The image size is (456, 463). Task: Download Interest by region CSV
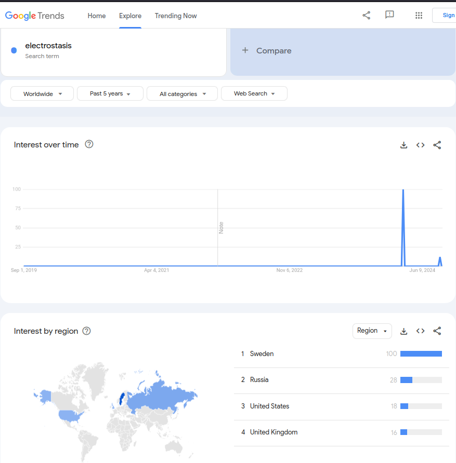click(403, 331)
